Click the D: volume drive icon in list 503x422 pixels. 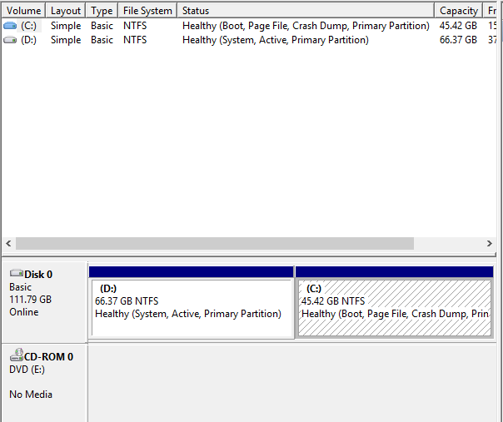pyautogui.click(x=10, y=39)
